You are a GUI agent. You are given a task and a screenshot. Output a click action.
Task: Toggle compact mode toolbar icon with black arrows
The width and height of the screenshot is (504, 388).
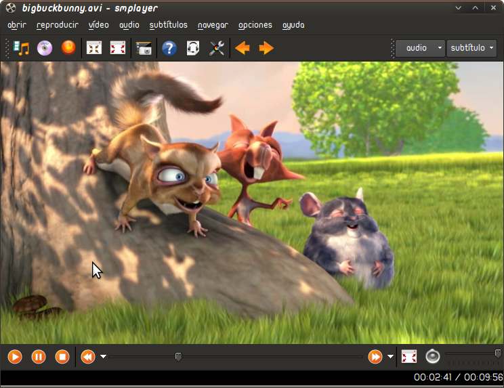pos(94,48)
